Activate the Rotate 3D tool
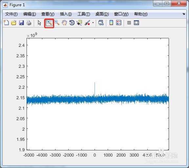The height and width of the screenshot is (168, 189). [x=72, y=23]
